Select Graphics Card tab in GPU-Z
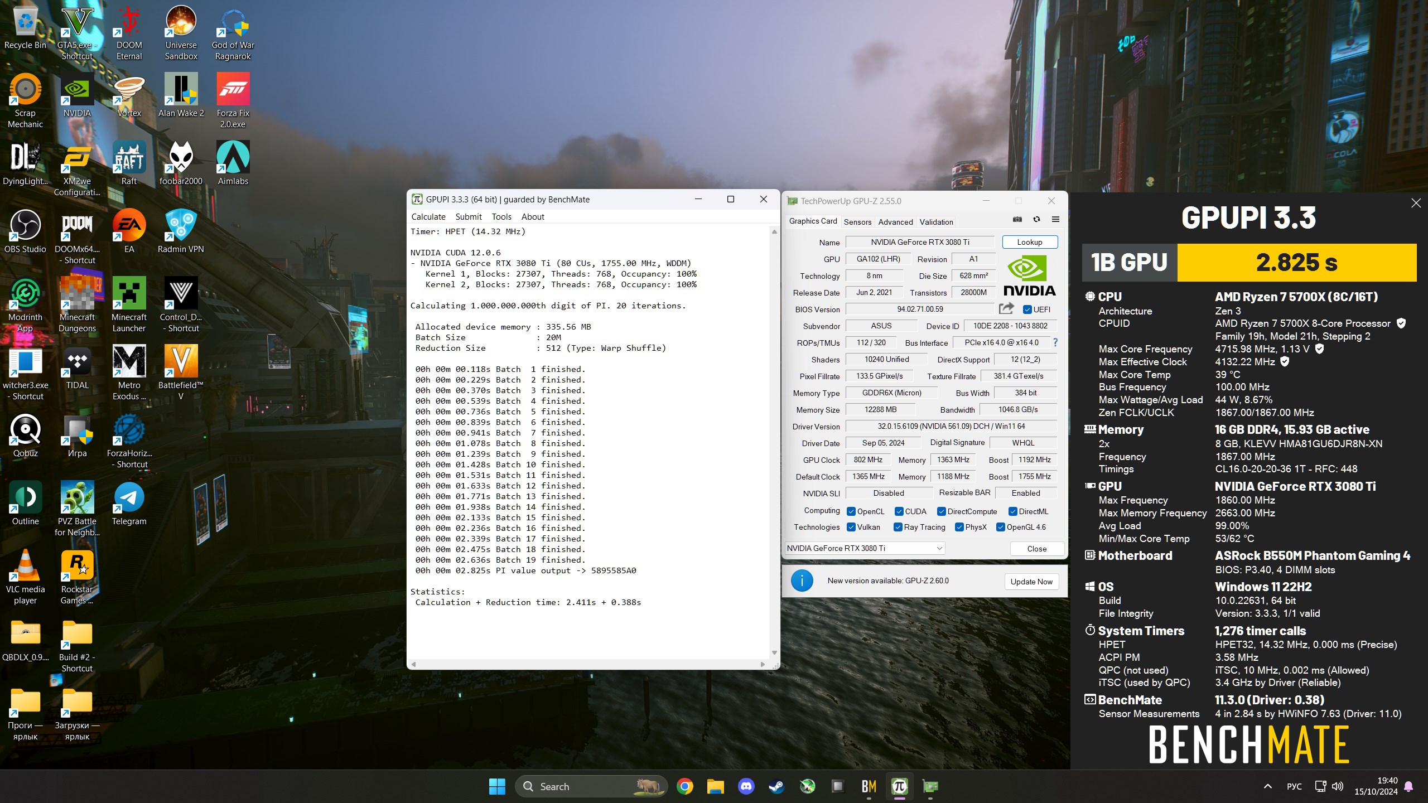Viewport: 1428px width, 803px height. (x=813, y=221)
